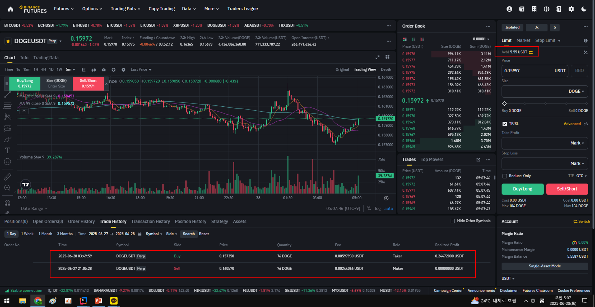Image resolution: width=595 pixels, height=307 pixels.
Task: Open the 5m interval dropdown
Action: click(70, 69)
